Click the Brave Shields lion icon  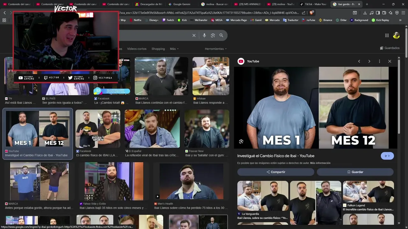pos(312,13)
